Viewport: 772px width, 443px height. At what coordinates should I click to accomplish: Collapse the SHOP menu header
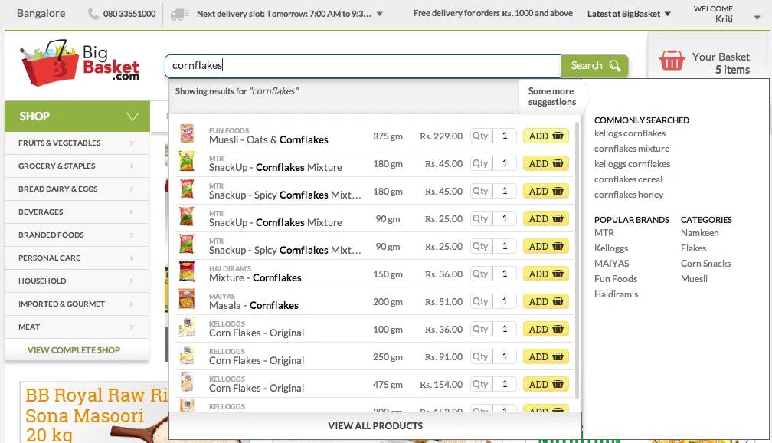click(77, 116)
